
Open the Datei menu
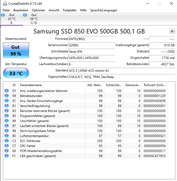(6, 10)
